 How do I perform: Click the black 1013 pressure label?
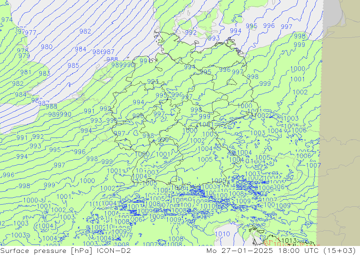(x=289, y=241)
